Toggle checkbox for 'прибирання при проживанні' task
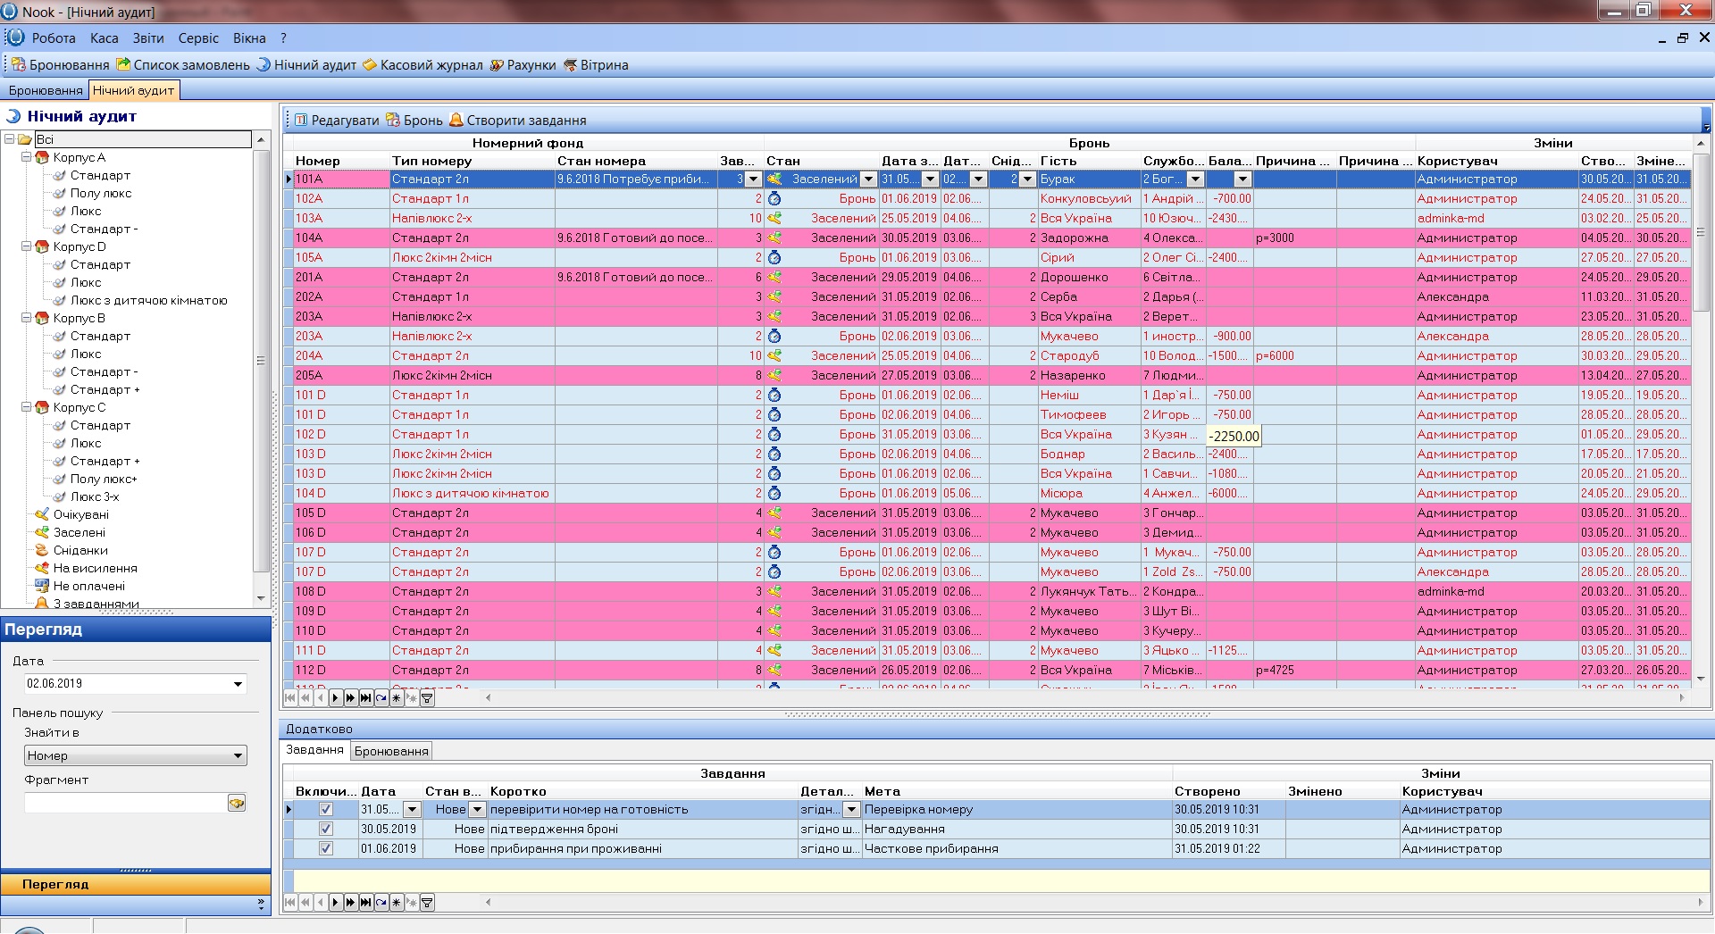Image resolution: width=1715 pixels, height=934 pixels. (x=326, y=849)
